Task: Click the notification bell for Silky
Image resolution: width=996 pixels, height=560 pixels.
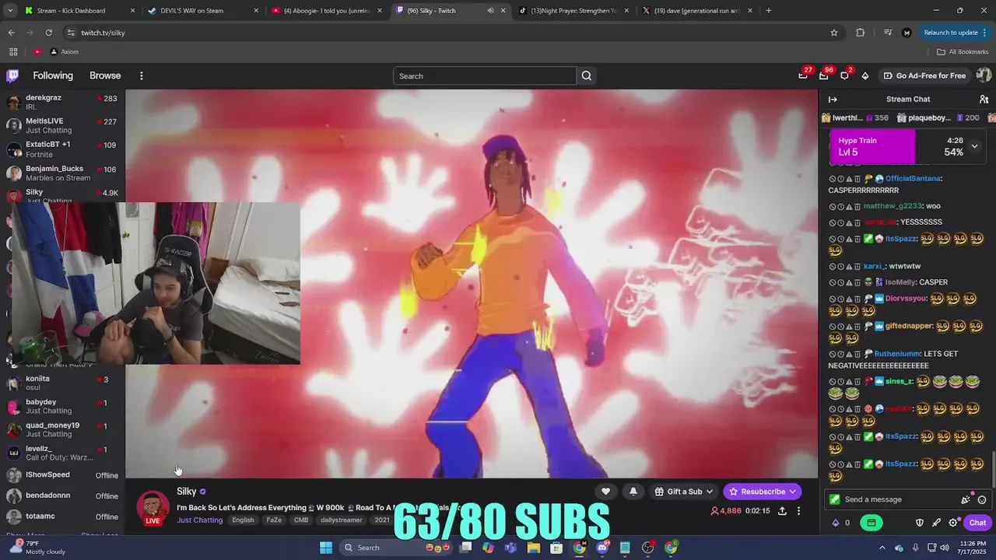Action: click(633, 492)
